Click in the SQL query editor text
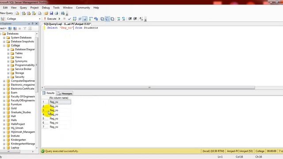 73,28
